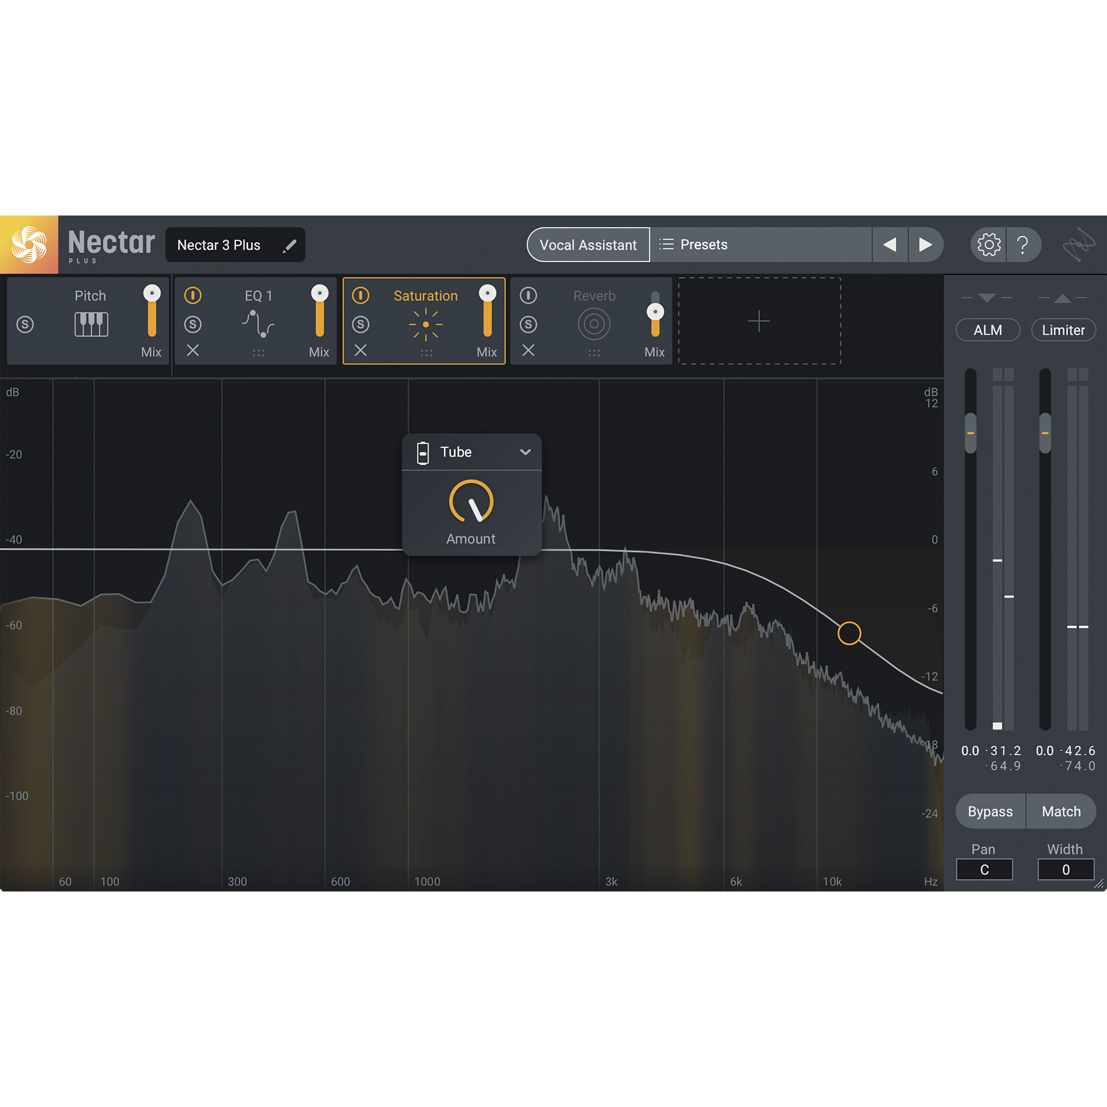Screen dimensions: 1107x1107
Task: Click the output meter up-triangle marker
Action: coord(1062,298)
